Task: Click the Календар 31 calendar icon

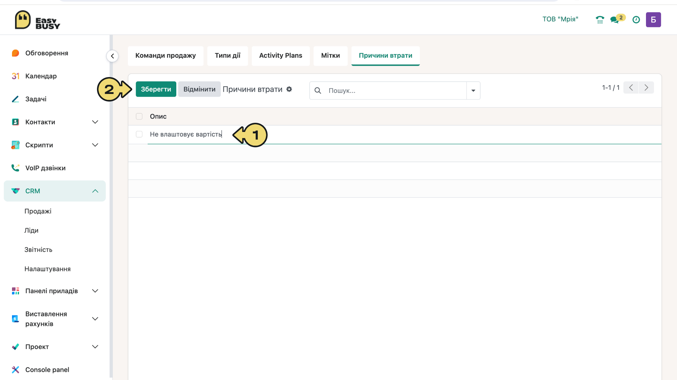Action: [x=16, y=76]
